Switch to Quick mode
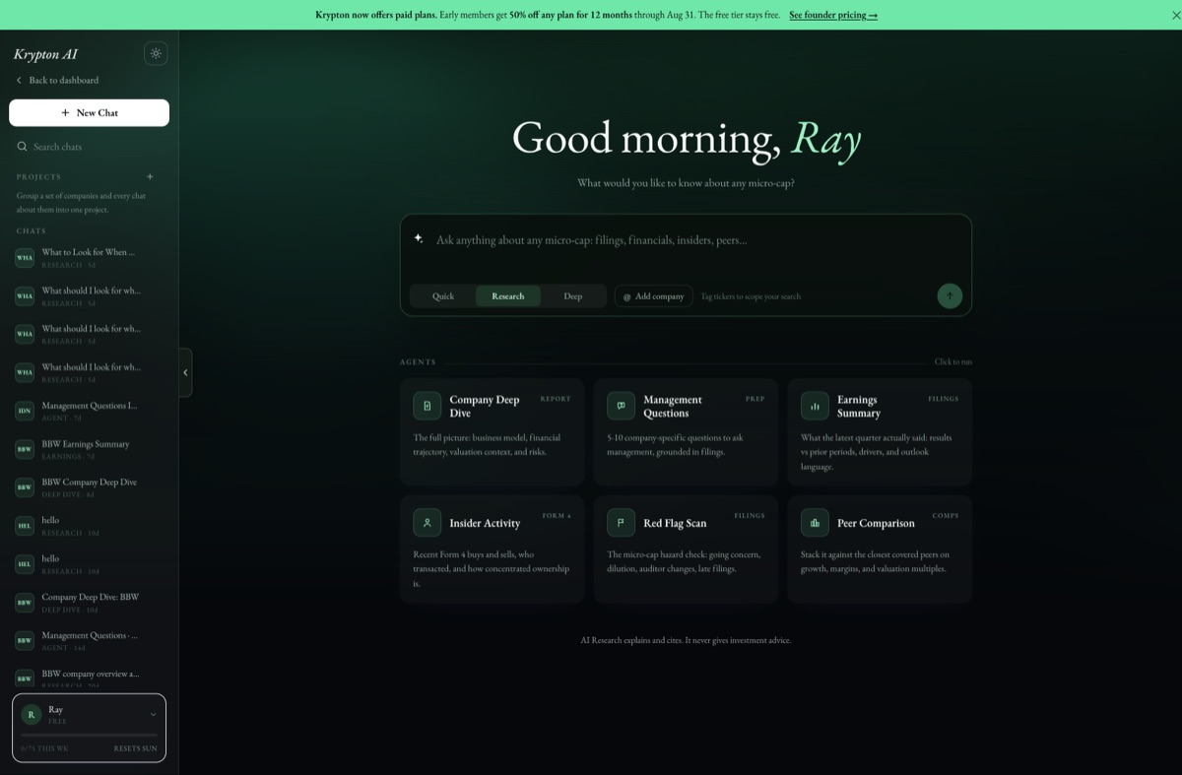Image resolution: width=1182 pixels, height=775 pixels. pos(443,296)
